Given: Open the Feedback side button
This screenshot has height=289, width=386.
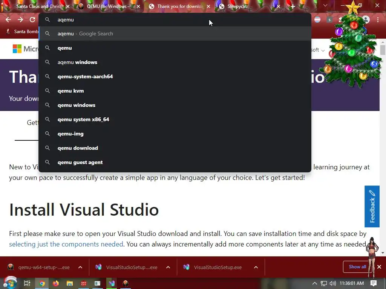Looking at the screenshot, I should (372, 207).
